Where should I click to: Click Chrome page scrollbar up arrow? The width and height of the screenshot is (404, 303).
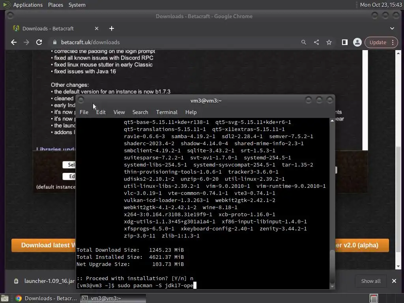coord(398,53)
